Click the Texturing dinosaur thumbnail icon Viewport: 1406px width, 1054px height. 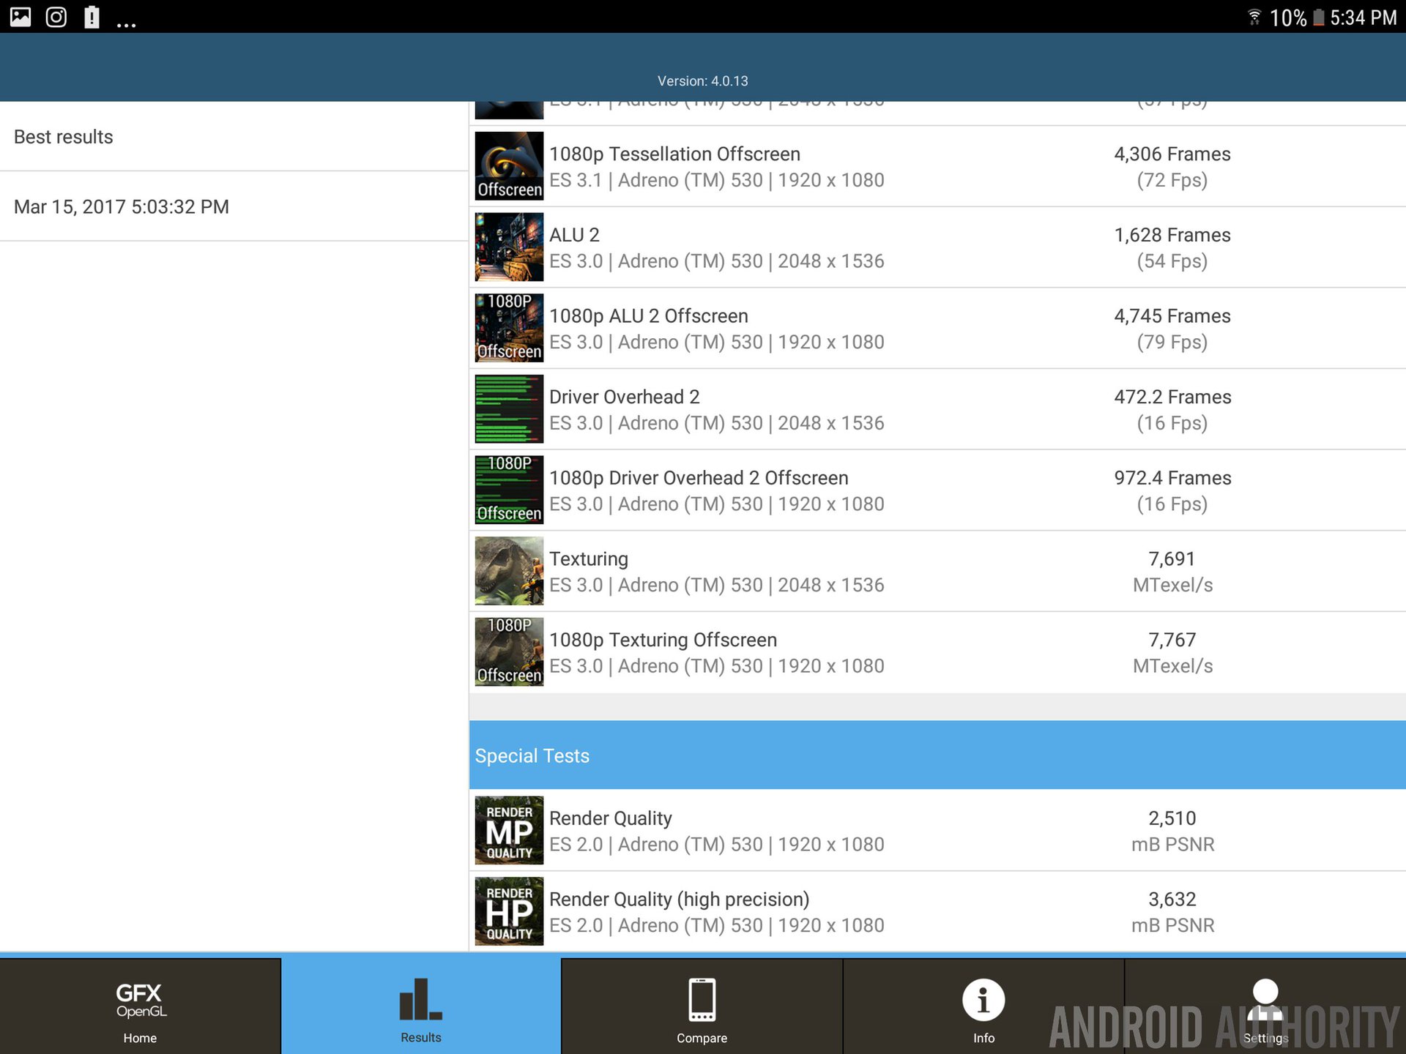coord(509,571)
